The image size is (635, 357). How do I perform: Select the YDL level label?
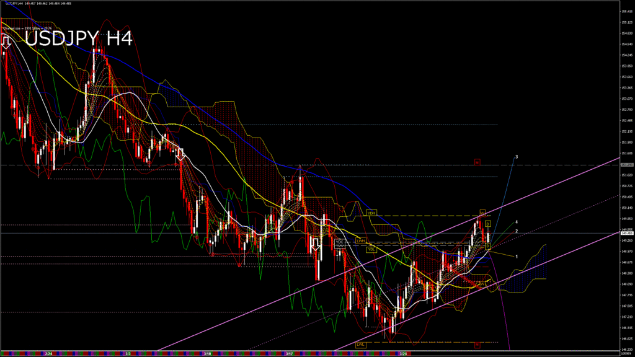(x=371, y=250)
